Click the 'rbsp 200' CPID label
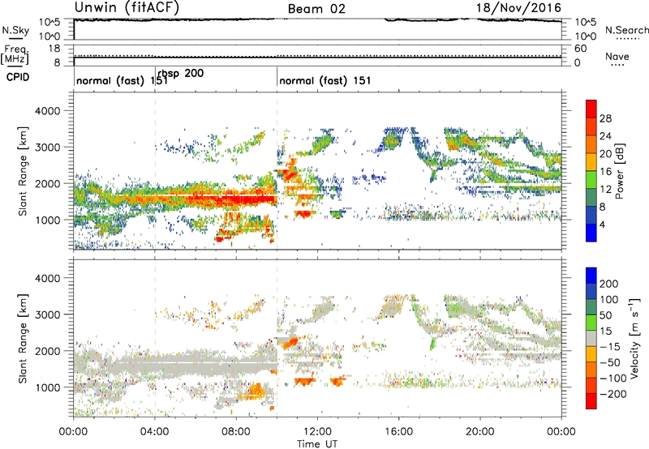649x449 pixels. pos(180,73)
